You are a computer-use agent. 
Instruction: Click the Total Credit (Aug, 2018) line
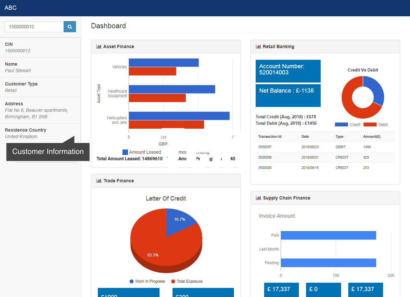pyautogui.click(x=286, y=117)
